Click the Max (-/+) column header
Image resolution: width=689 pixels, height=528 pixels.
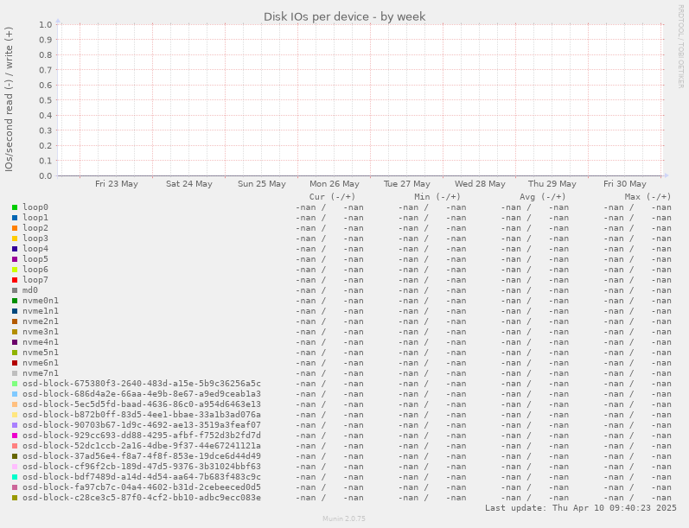648,197
